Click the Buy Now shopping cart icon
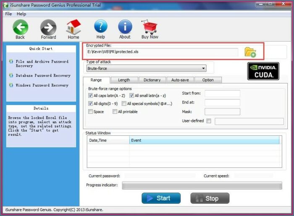 [x=150, y=27]
